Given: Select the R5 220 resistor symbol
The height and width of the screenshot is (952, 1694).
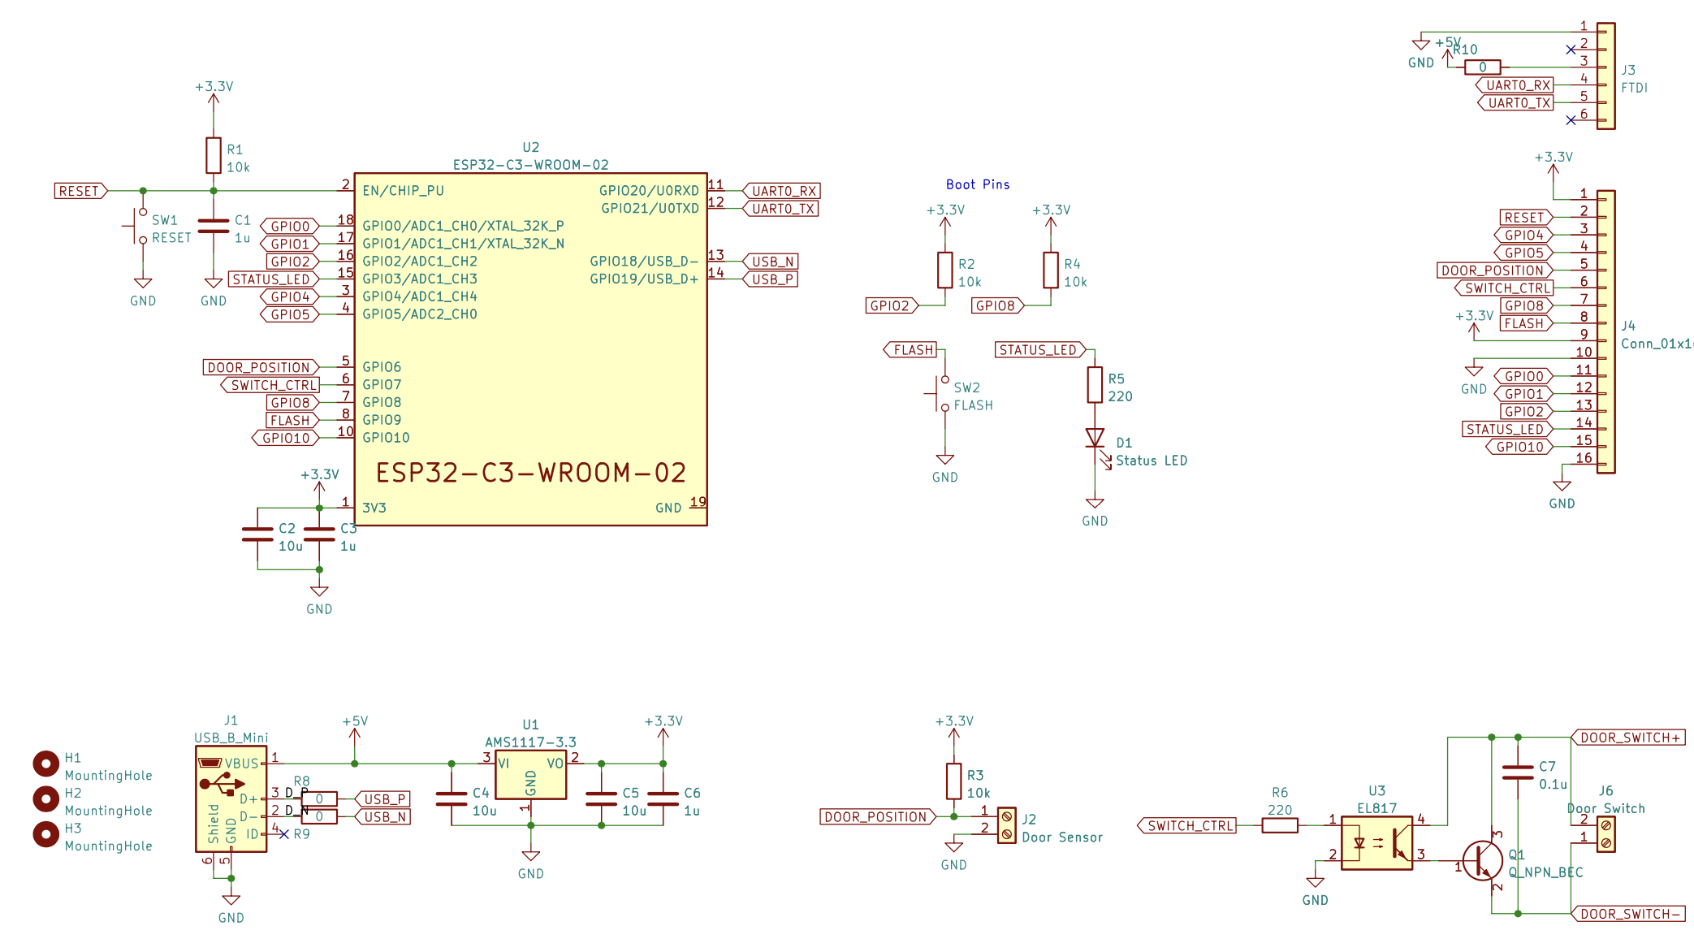Looking at the screenshot, I should click(x=1095, y=385).
